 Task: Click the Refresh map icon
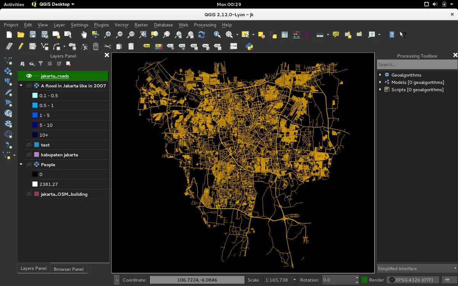(x=202, y=35)
